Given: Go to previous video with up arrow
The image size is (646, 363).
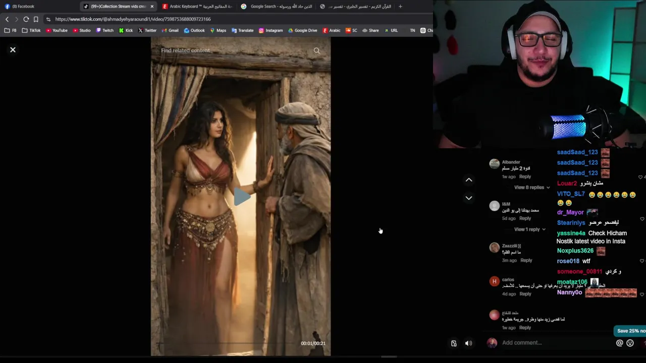Looking at the screenshot, I should click(469, 180).
